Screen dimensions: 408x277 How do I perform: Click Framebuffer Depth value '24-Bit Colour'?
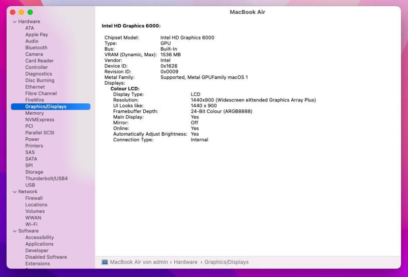click(x=221, y=111)
